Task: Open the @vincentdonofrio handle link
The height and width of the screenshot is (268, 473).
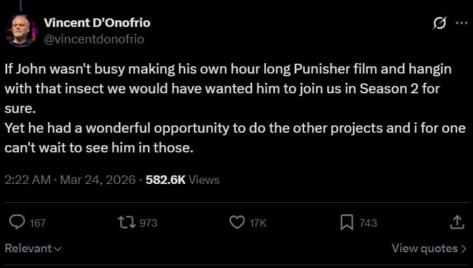Action: [94, 39]
